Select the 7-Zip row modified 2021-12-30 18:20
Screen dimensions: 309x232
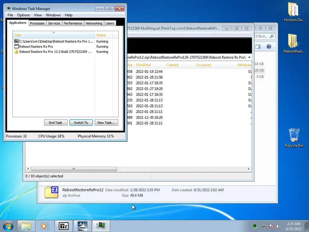[x=189, y=118]
